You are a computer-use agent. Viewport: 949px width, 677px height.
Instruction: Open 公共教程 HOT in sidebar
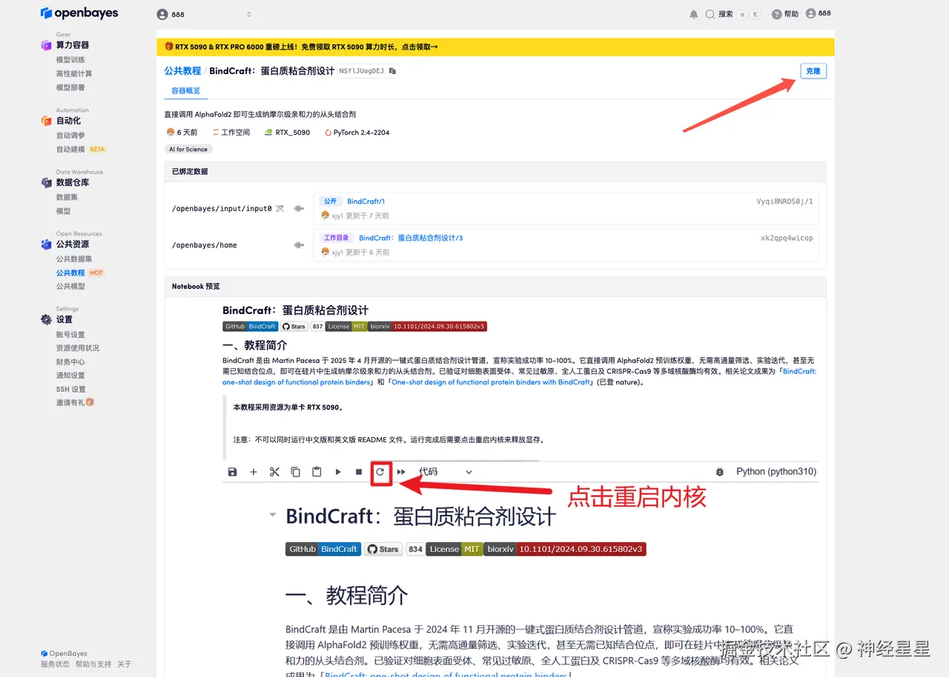[x=80, y=273]
